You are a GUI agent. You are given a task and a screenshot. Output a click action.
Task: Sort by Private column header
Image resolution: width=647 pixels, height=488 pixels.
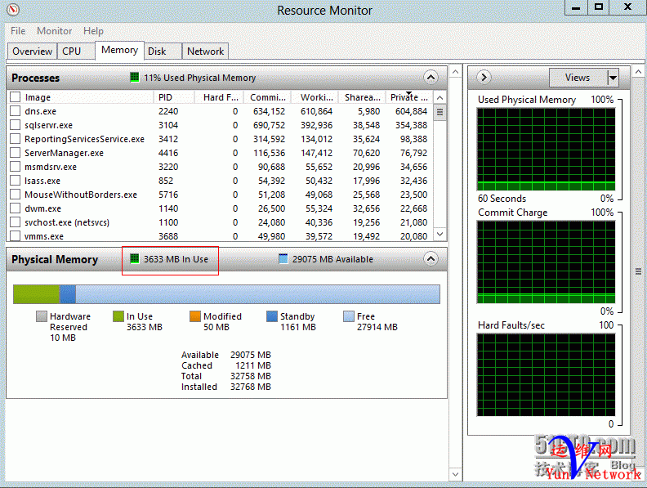[x=409, y=97]
